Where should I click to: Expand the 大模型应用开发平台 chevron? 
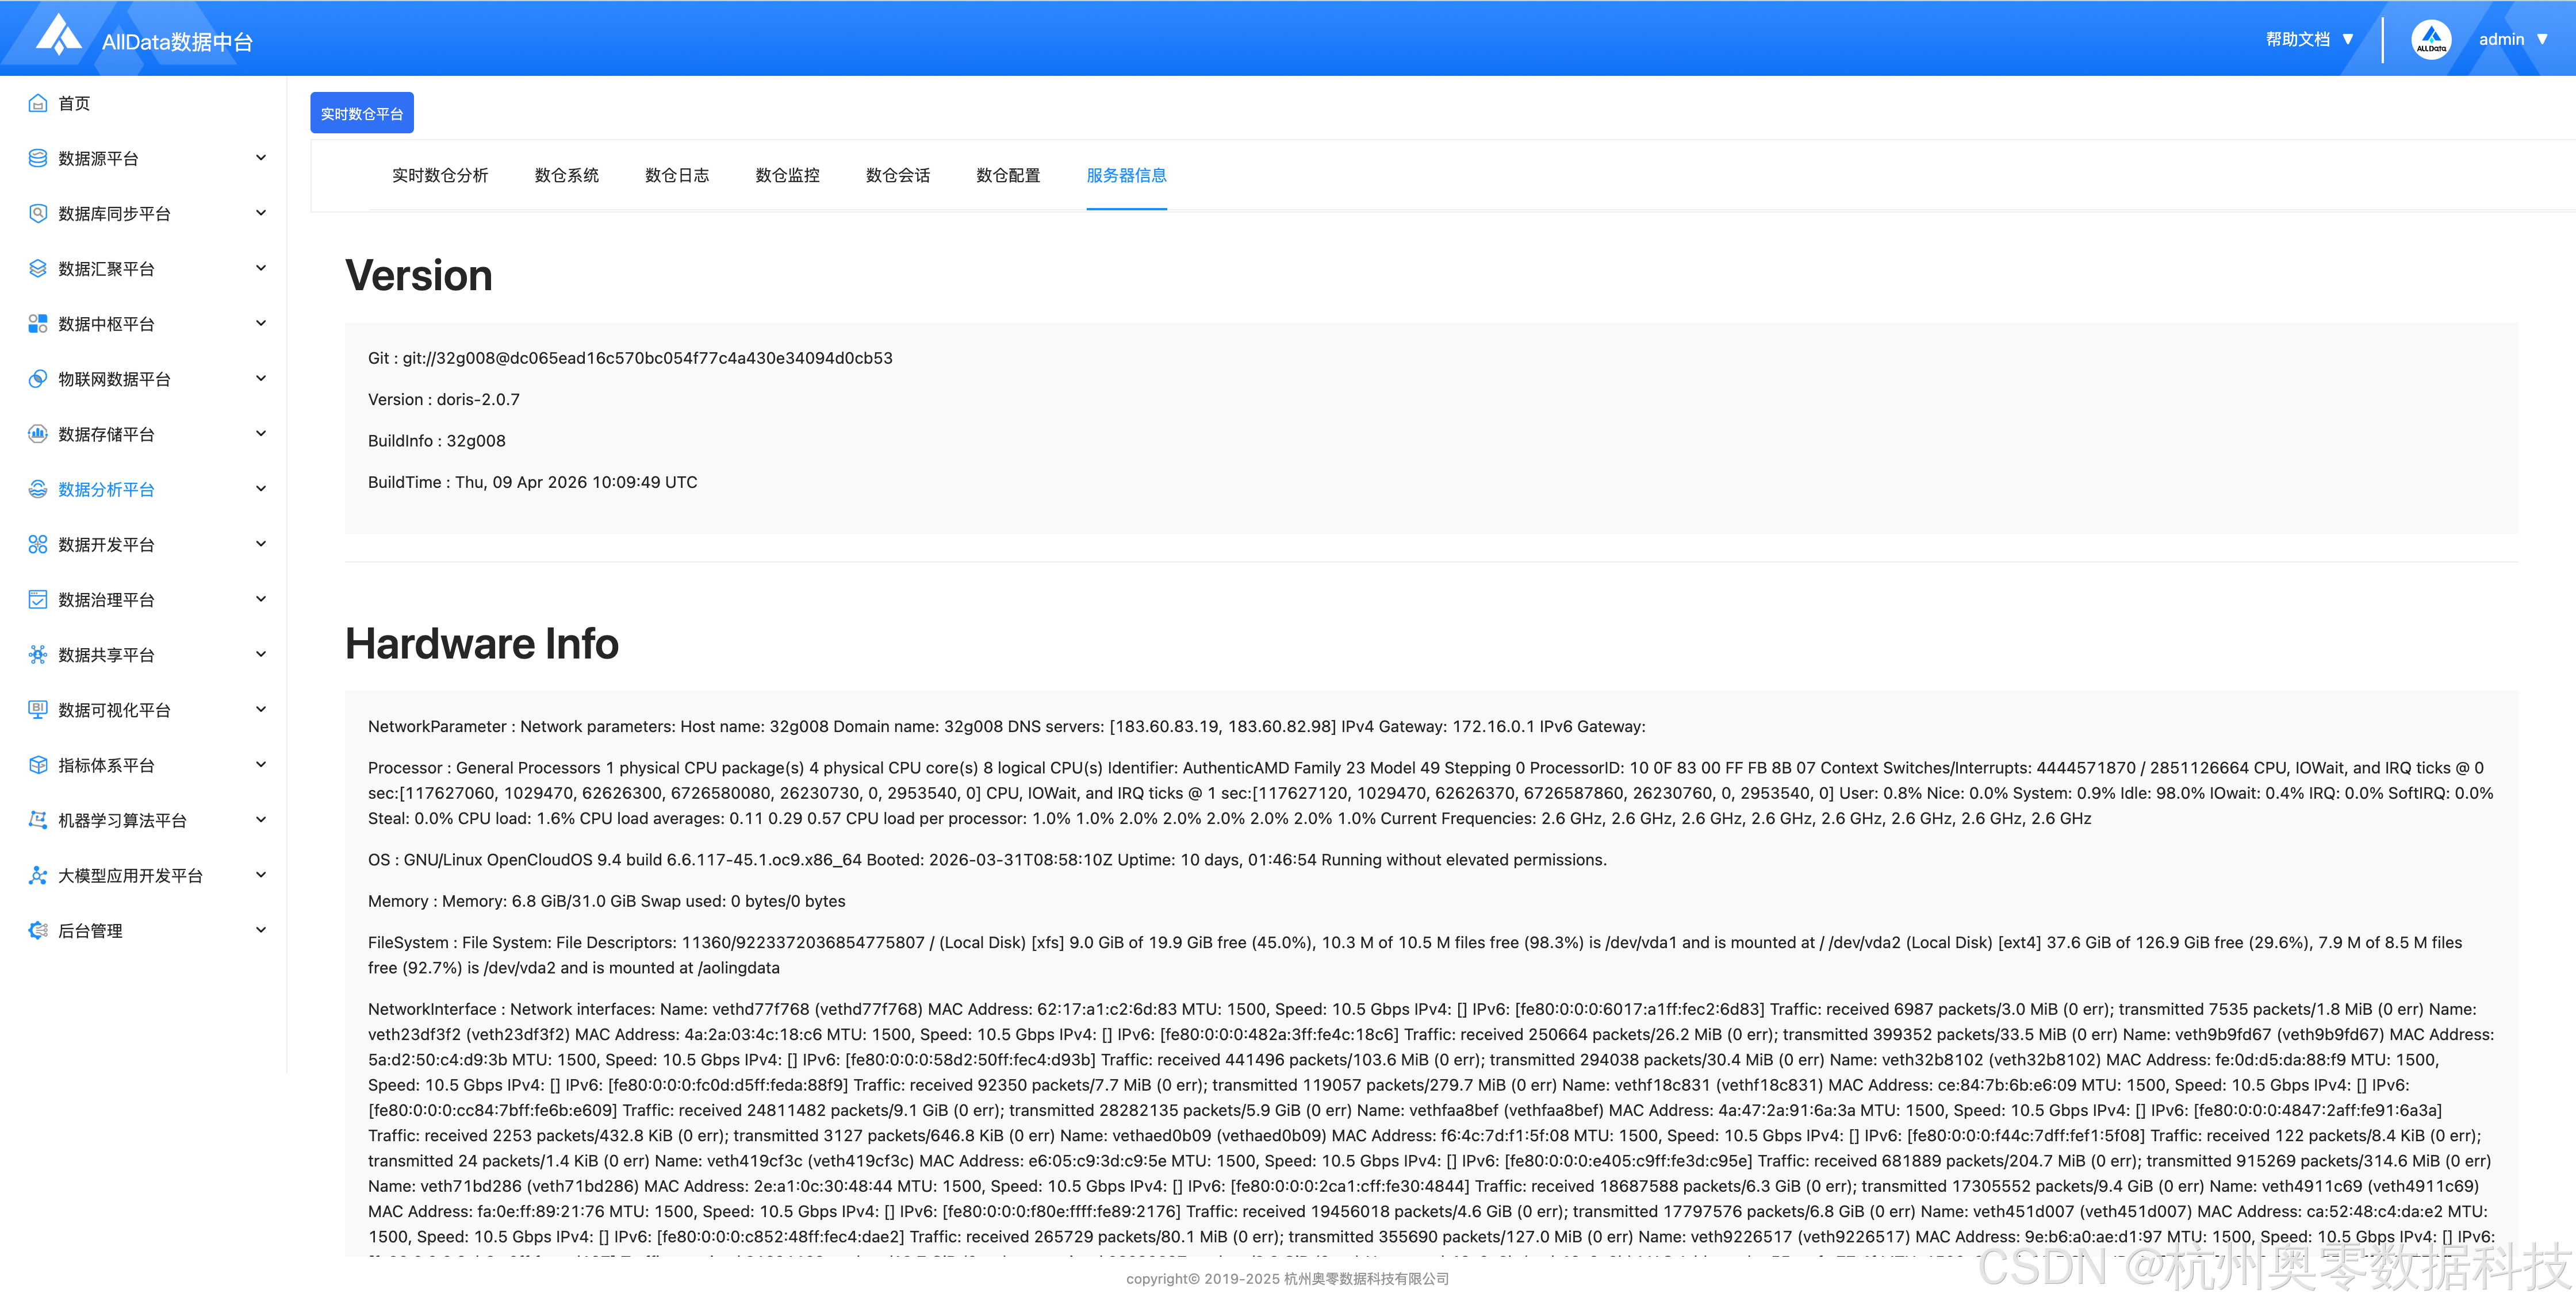click(261, 875)
